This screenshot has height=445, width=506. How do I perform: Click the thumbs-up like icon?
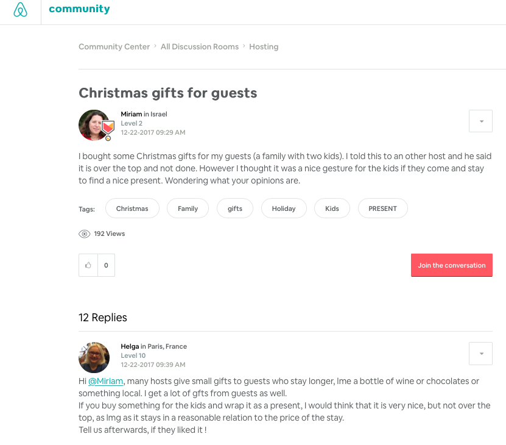(88, 265)
